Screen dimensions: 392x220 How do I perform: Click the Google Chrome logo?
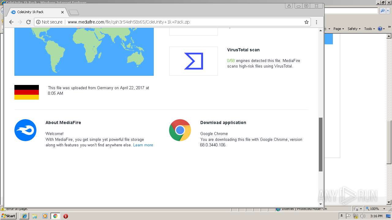pos(180,130)
